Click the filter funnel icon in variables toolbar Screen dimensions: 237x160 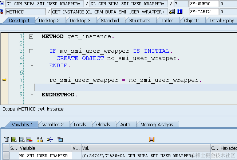[60, 139]
